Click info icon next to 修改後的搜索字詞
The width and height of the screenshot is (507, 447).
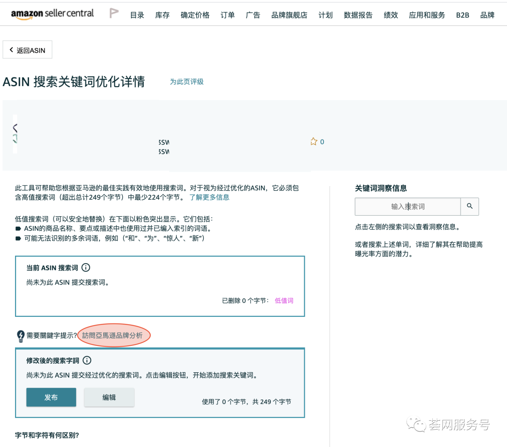[87, 360]
